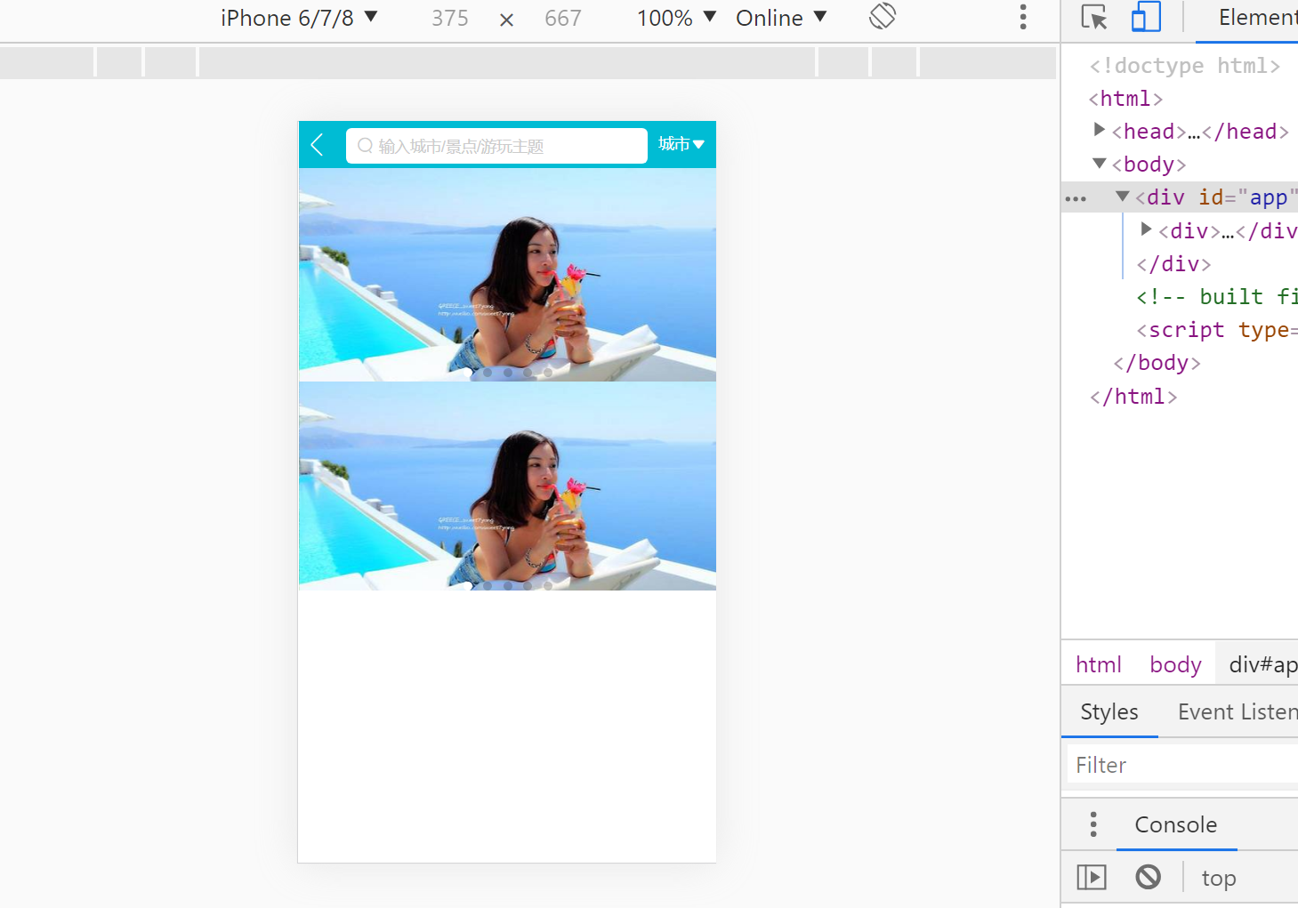This screenshot has width=1298, height=908.
Task: Click the magnifier icon in search box
Action: pyautogui.click(x=365, y=146)
